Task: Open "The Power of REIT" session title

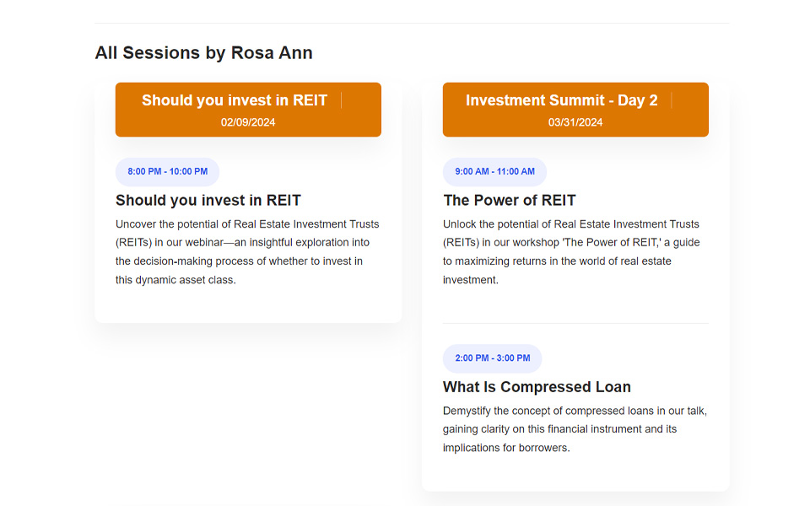Action: (x=509, y=201)
